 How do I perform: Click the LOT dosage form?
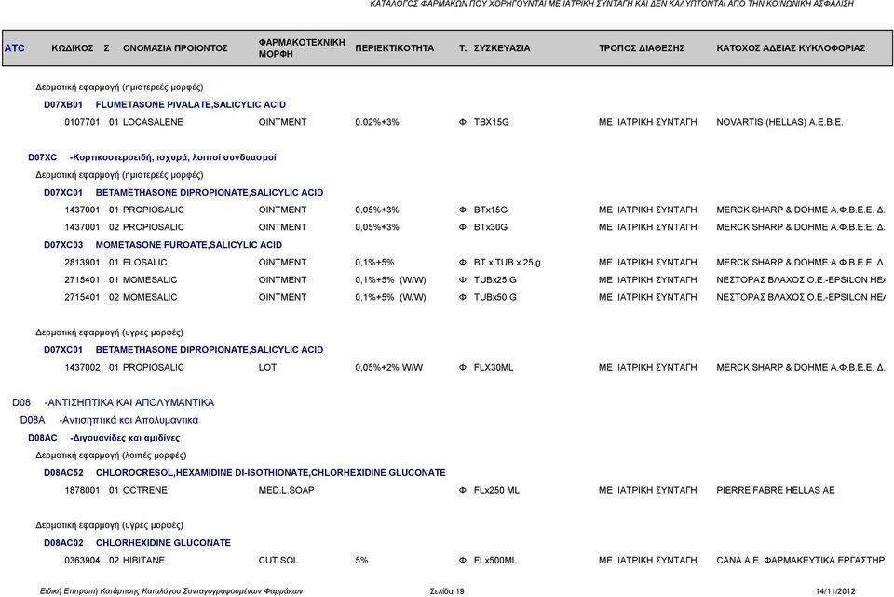(267, 367)
